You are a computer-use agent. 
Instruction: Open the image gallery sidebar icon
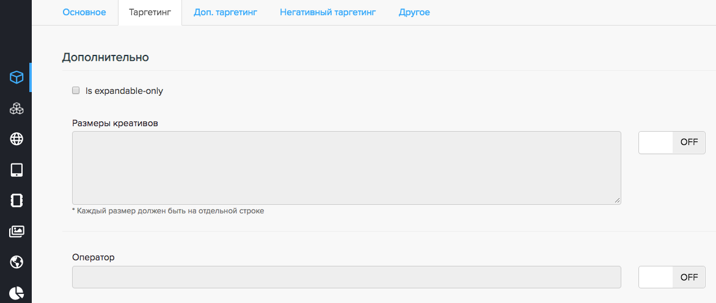click(16, 232)
